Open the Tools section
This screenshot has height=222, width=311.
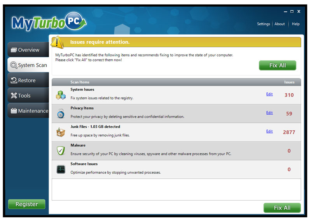(x=27, y=96)
